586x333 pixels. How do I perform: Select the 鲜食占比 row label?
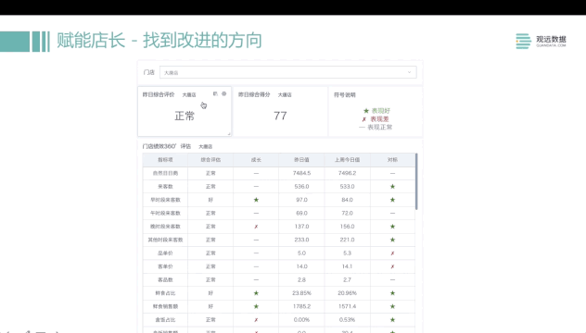tap(165, 293)
